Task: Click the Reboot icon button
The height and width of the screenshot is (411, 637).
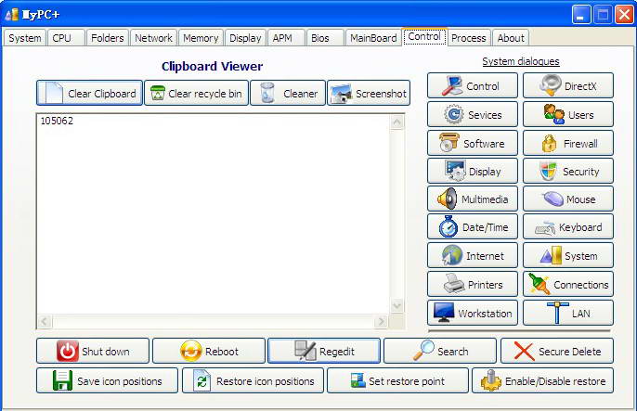Action: (191, 351)
